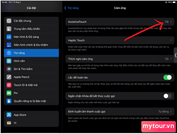This screenshot has width=177, height=134.
Task: Select App Store in sidebar
Action: coord(31,115)
